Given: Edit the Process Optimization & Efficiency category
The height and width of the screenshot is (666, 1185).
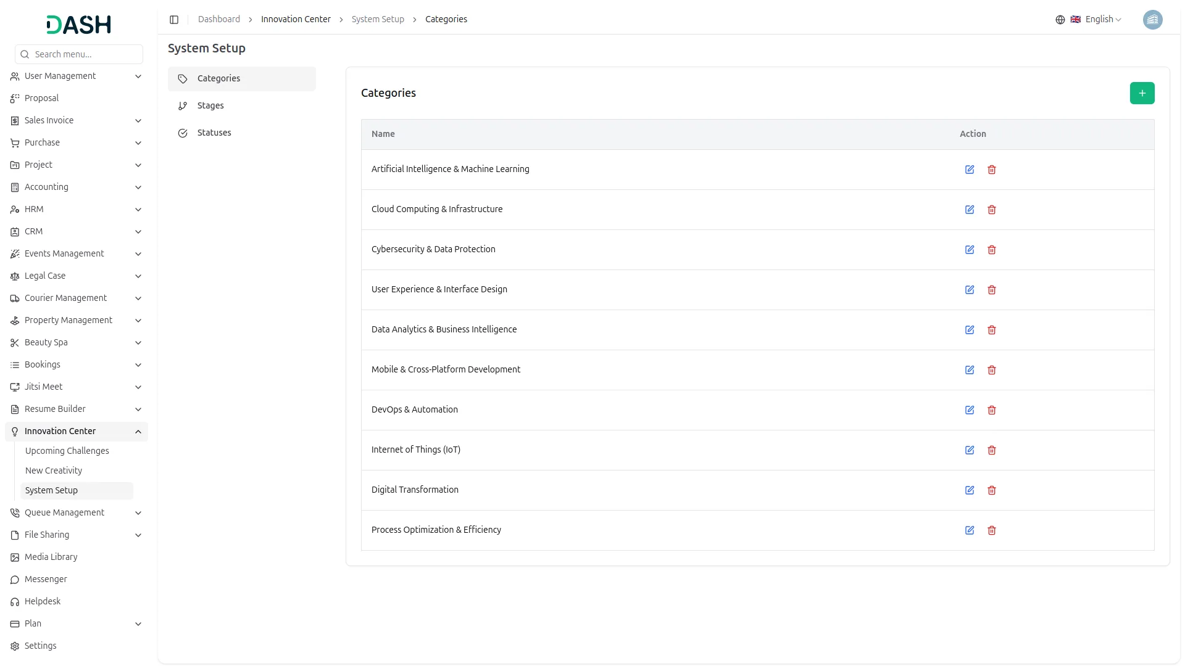Looking at the screenshot, I should [x=970, y=530].
